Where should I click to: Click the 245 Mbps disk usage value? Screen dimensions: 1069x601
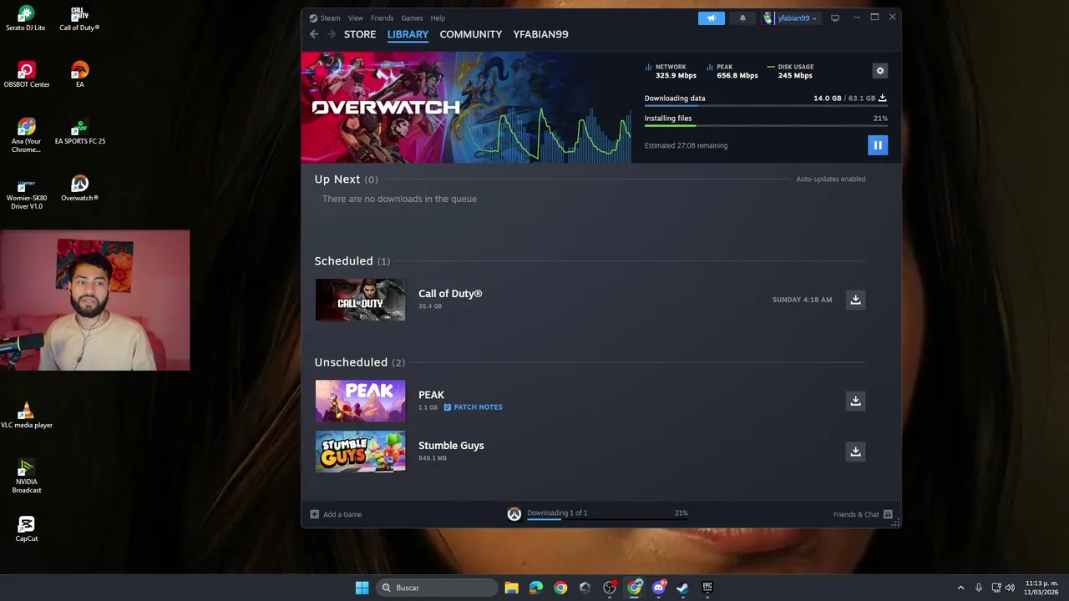(795, 76)
